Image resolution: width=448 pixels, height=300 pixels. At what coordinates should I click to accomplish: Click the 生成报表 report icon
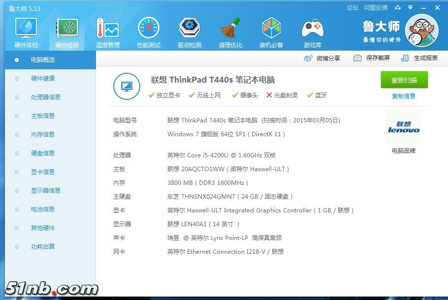pos(405,58)
